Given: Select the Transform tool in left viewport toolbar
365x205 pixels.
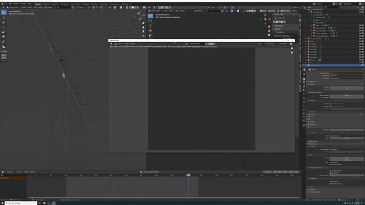Looking at the screenshot, I should 4,36.
